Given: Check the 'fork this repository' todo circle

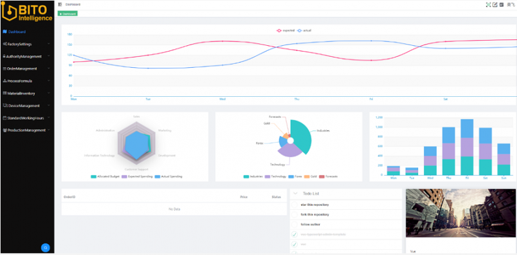Looking at the screenshot, I should click(295, 214).
